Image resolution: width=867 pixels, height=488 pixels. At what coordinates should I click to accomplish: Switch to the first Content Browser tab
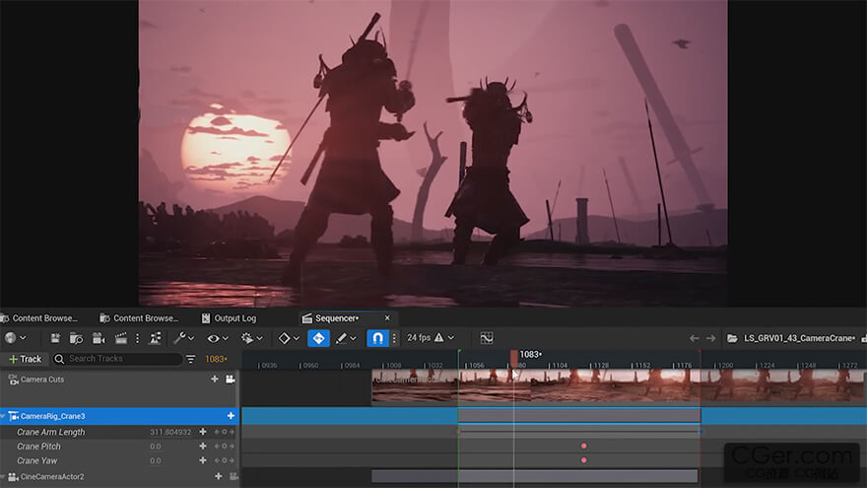coord(39,318)
